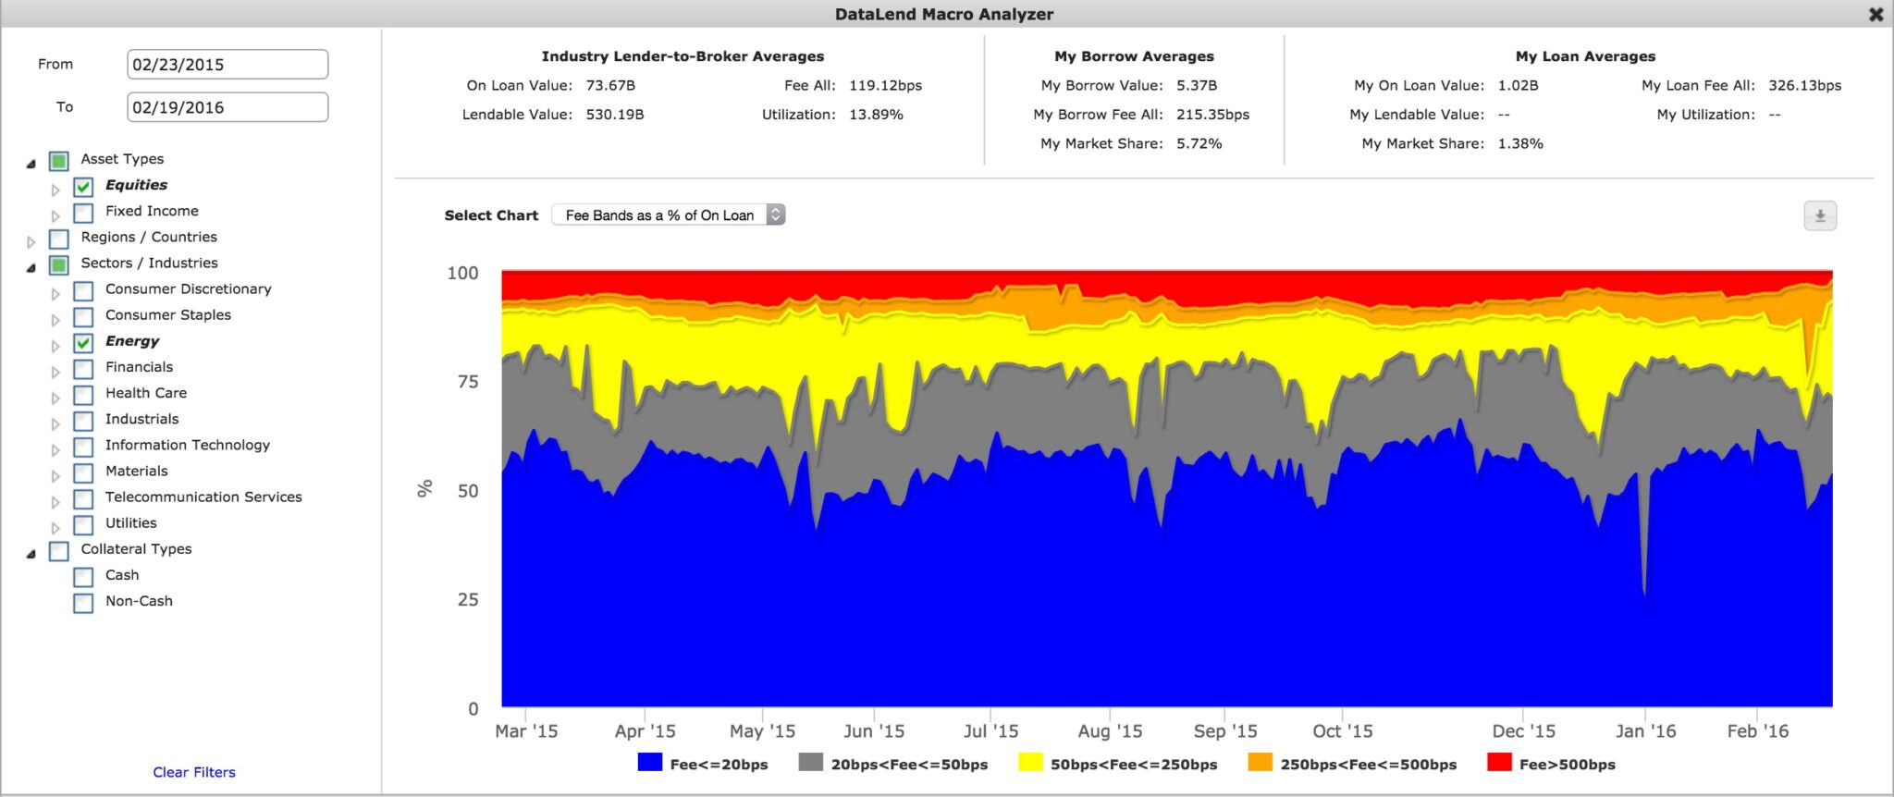Click the Clear Filters link

pyautogui.click(x=194, y=772)
